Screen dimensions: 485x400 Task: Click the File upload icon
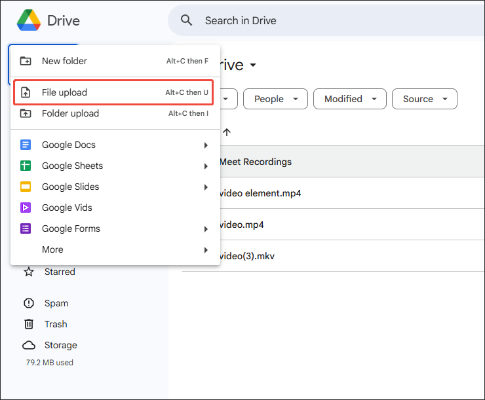[x=26, y=92]
